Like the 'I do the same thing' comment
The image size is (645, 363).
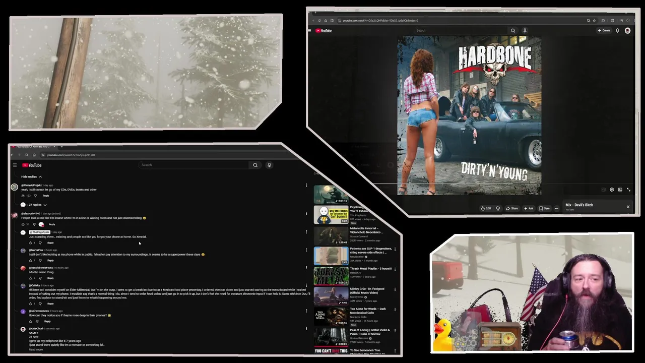(30, 278)
